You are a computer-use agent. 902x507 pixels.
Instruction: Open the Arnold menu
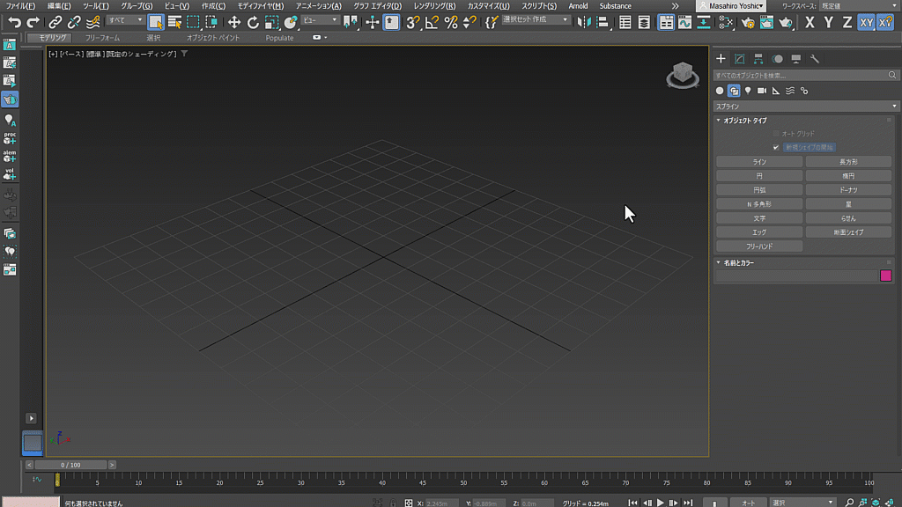point(578,6)
